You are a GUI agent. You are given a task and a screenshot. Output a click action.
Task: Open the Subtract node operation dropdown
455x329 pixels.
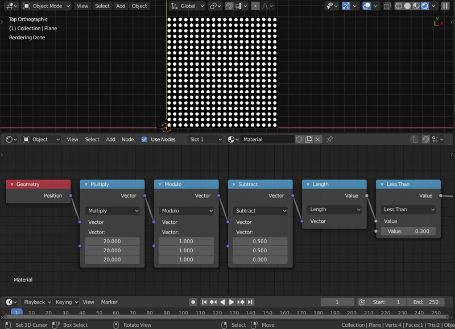pyautogui.click(x=260, y=210)
